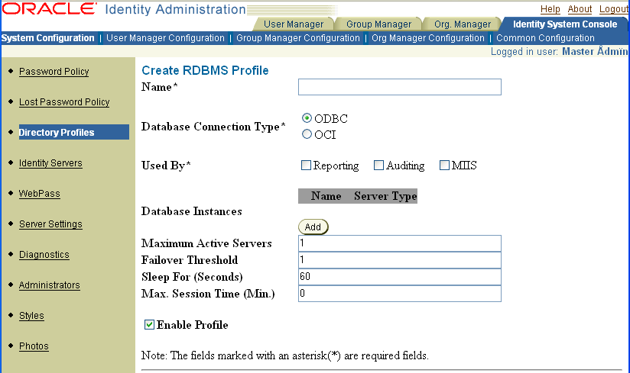This screenshot has width=630, height=373.
Task: Open Common Configuration sub-tab
Action: point(545,38)
